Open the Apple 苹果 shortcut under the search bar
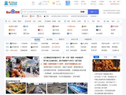The height and width of the screenshot is (95, 126). coord(46,16)
